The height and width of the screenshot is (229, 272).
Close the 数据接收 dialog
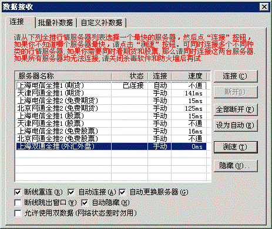click(x=264, y=7)
